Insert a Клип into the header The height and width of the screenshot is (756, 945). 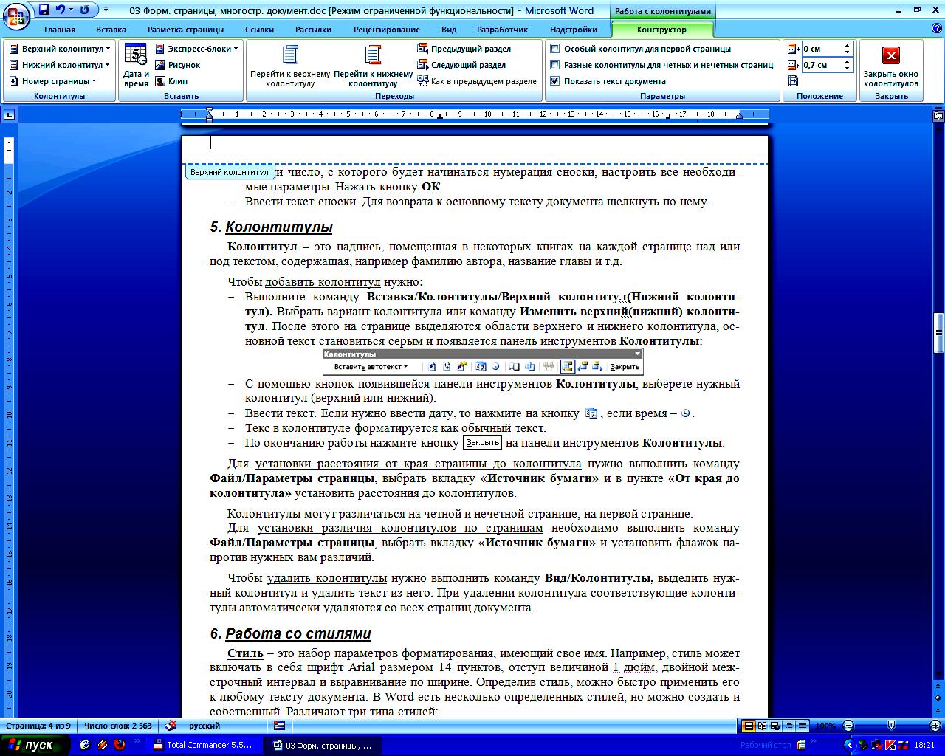click(171, 81)
